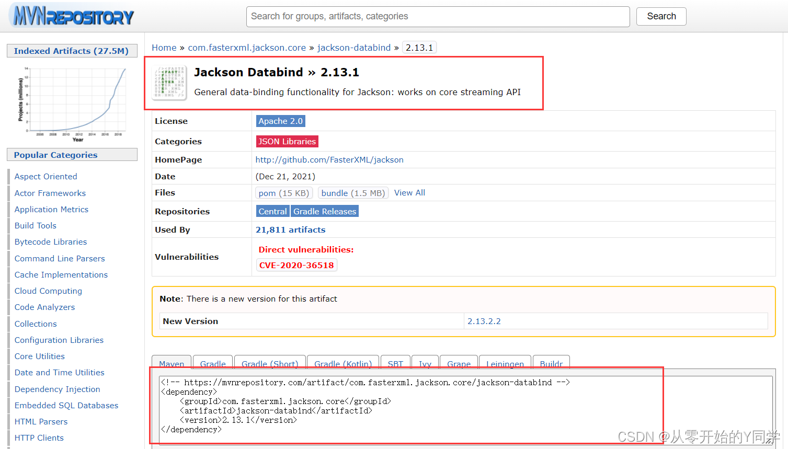Open Application Metrics category
The height and width of the screenshot is (449, 788).
(51, 210)
